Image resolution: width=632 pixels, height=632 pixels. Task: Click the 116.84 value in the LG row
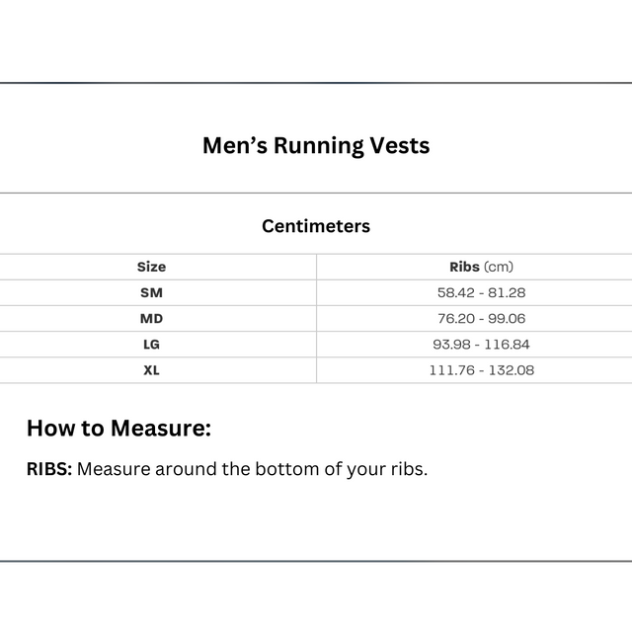pyautogui.click(x=510, y=344)
